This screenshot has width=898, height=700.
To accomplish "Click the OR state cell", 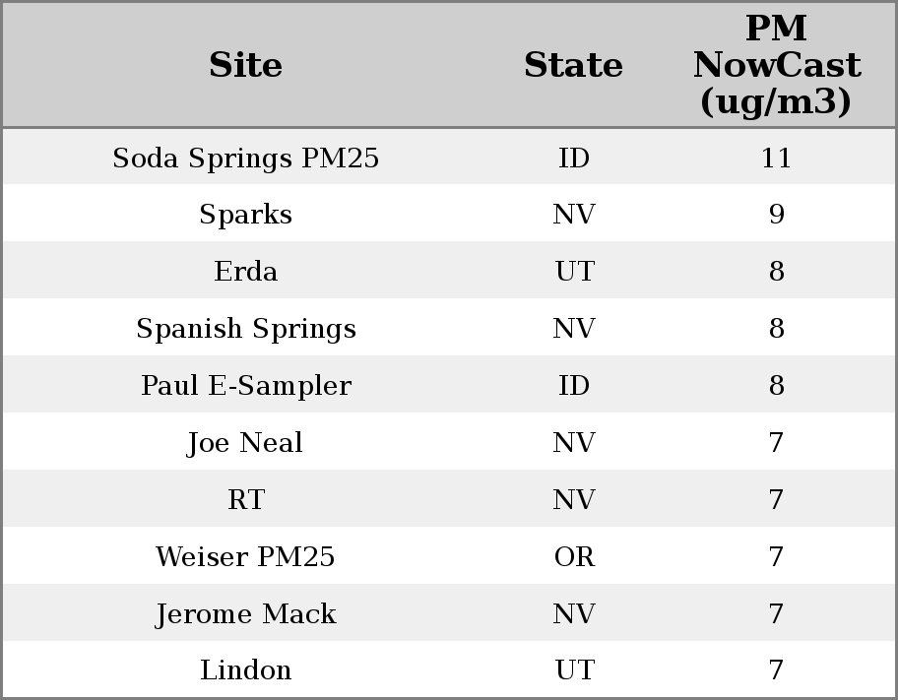I will click(574, 557).
